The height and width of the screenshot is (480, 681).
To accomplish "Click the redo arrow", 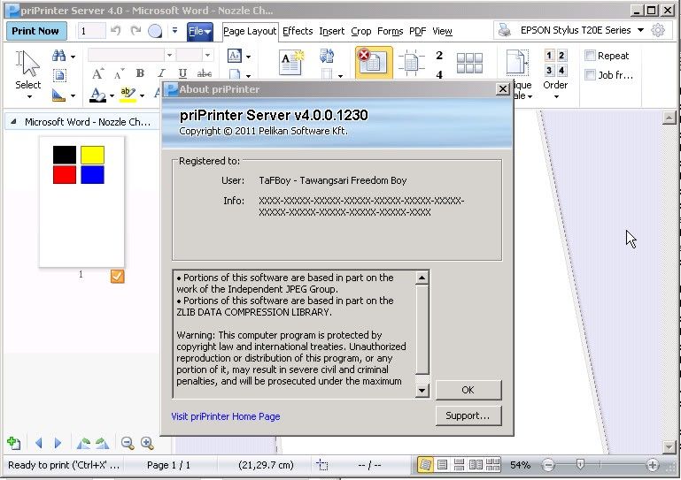I will (x=135, y=31).
